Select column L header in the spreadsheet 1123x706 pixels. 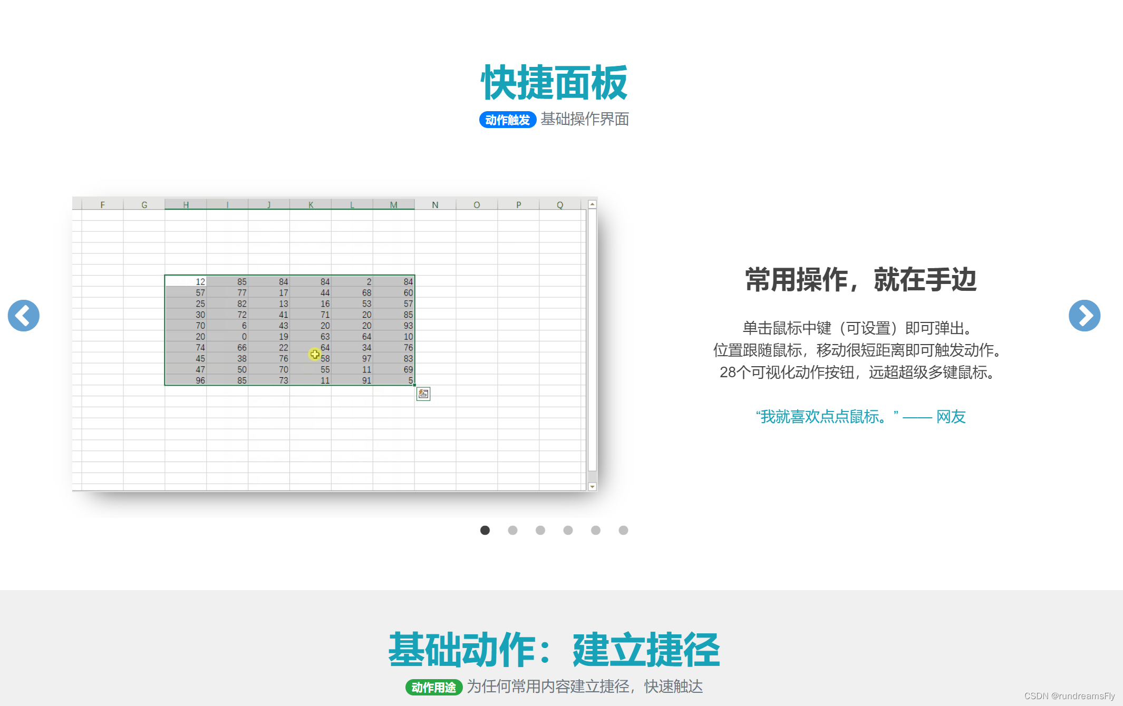[x=352, y=204]
